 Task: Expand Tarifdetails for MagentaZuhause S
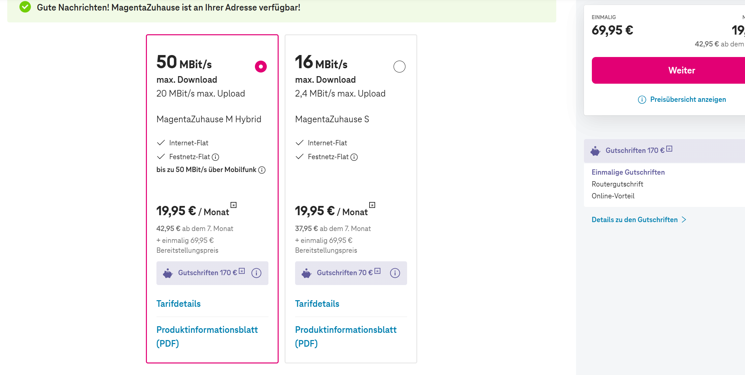[317, 304]
